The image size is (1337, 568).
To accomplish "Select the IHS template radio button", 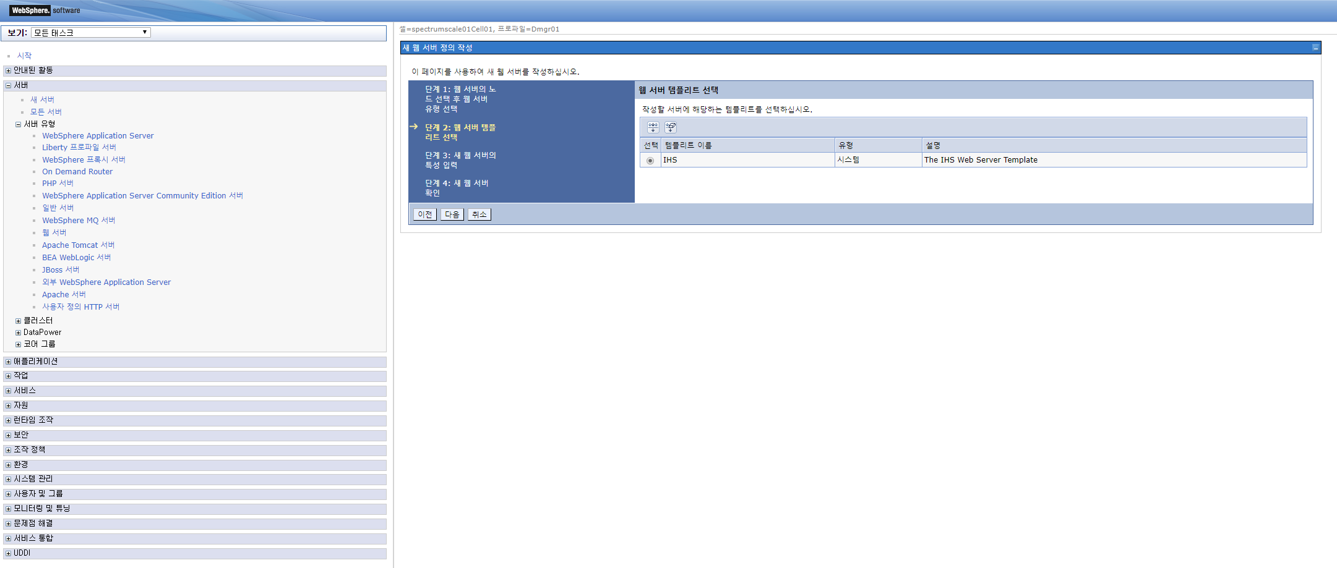I will [650, 159].
